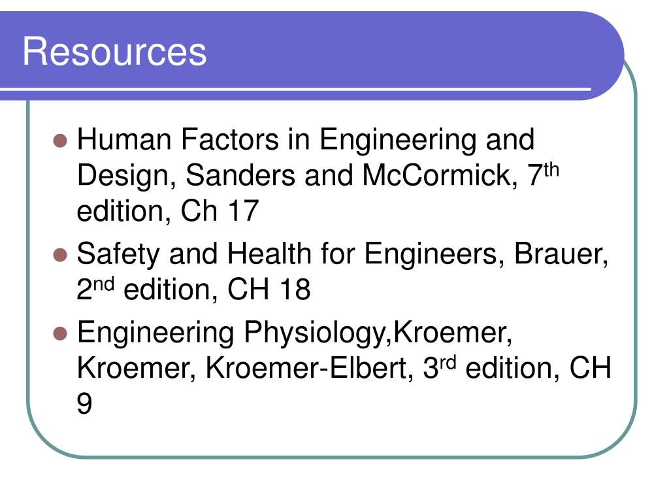Viewport: 669px width, 502px height.
Task: Click the 'rd' superscript after 3
Action: coord(448,362)
